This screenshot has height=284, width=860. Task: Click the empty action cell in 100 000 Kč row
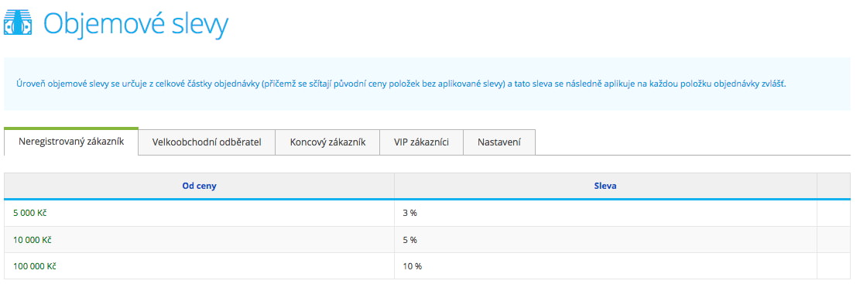(834, 266)
